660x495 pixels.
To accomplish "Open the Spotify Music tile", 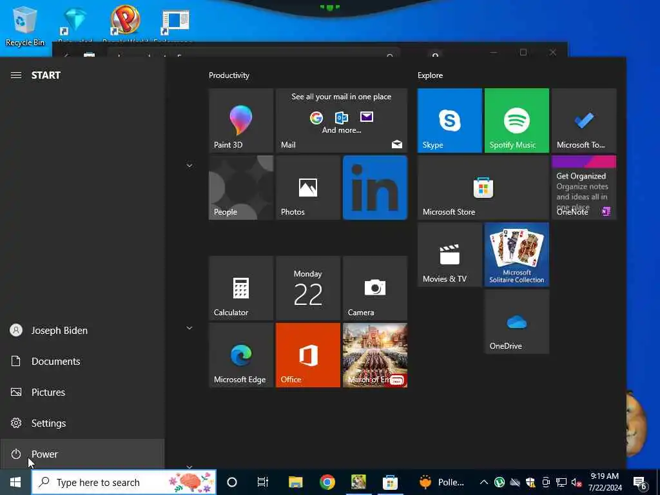I will pyautogui.click(x=517, y=121).
